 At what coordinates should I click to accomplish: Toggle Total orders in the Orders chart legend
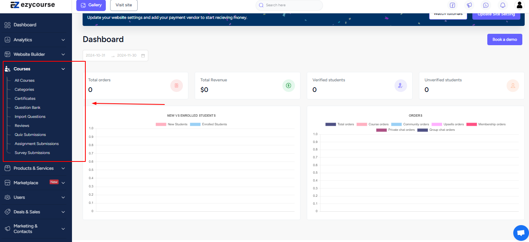point(340,124)
